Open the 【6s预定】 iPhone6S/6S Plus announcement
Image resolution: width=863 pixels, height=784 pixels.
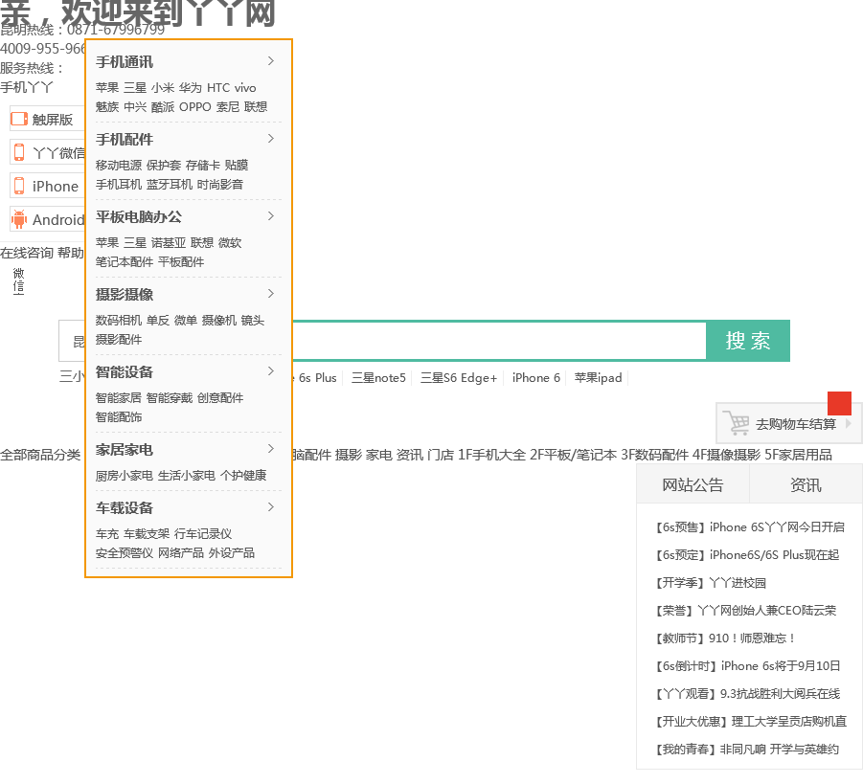click(x=745, y=554)
